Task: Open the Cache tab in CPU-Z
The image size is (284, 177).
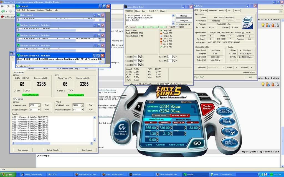Action: coord(204,11)
